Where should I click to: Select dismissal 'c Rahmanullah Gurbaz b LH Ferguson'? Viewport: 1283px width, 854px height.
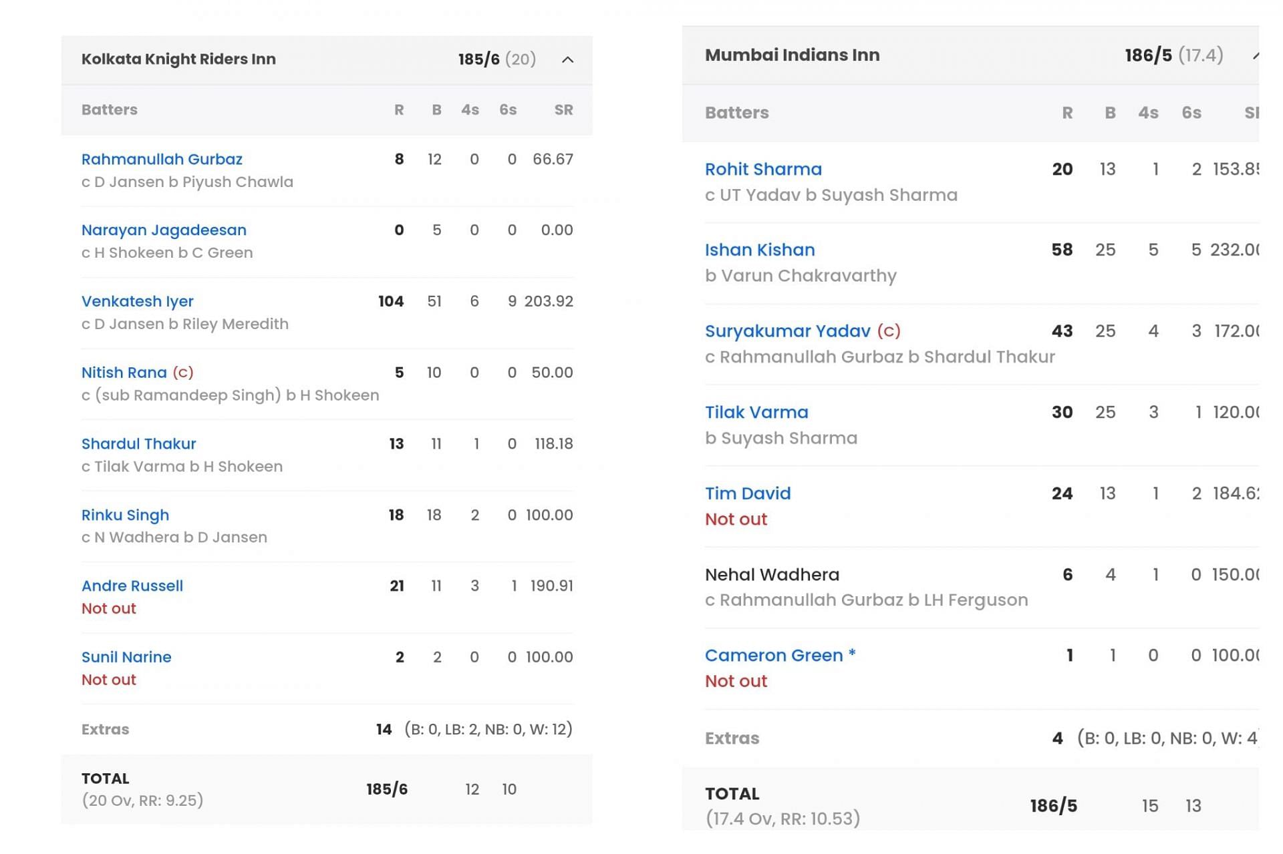pyautogui.click(x=867, y=600)
